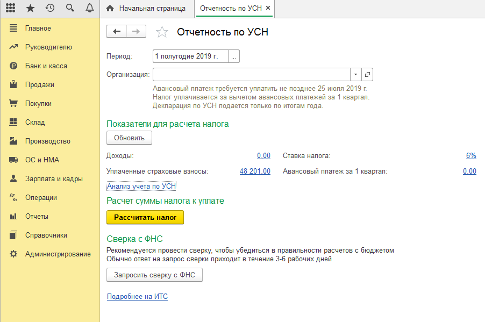Open period picker with ellipsis button
485x322 pixels.
(234, 56)
